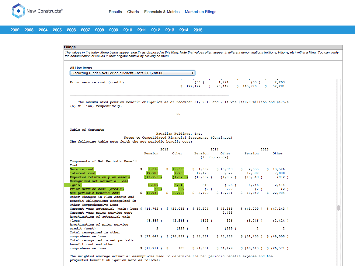Click highlighted other total 26,937
This screenshot has width=355, height=272.
pos(178,193)
